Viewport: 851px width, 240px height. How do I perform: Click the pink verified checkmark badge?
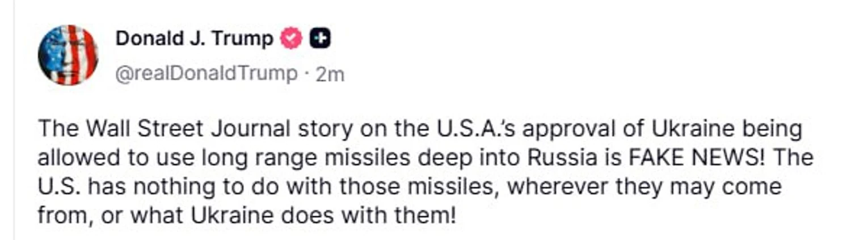click(292, 39)
